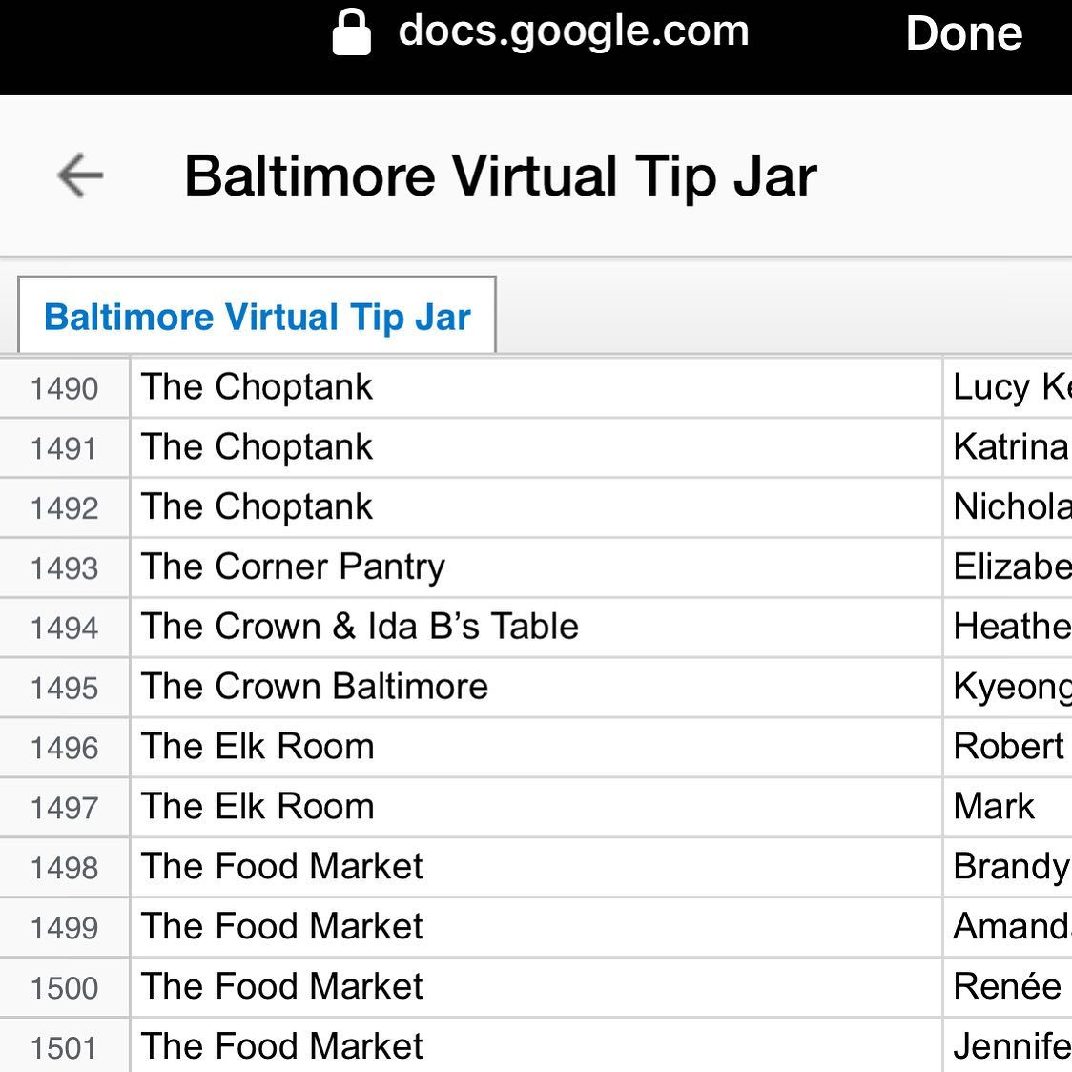Click The Elk Room cell in row 1496
This screenshot has height=1072, width=1072.
pos(536,748)
